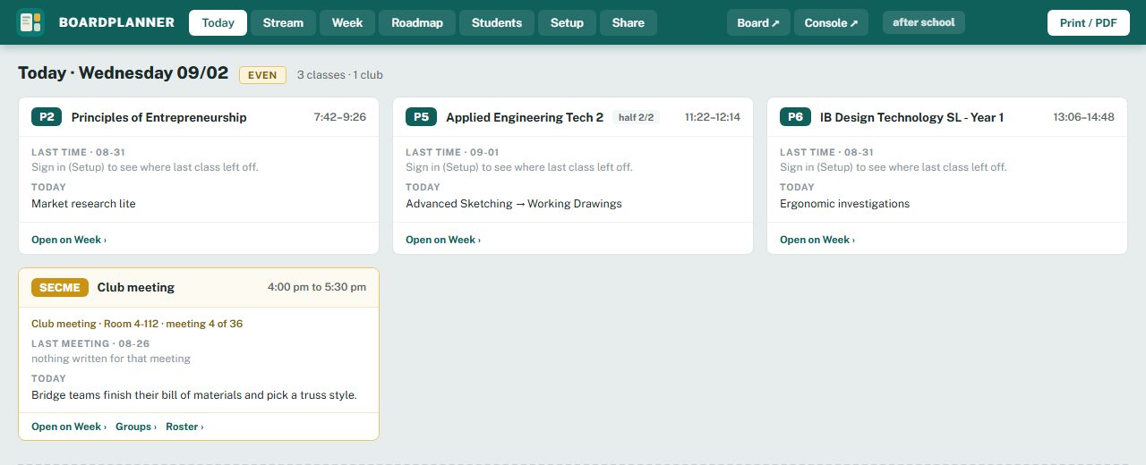This screenshot has height=465, width=1146.
Task: Select the Students tab
Action: coord(497,22)
